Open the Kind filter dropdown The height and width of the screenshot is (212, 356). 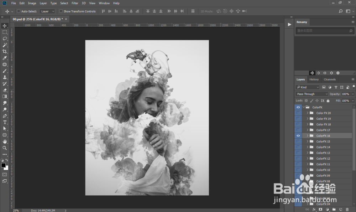(x=308, y=87)
